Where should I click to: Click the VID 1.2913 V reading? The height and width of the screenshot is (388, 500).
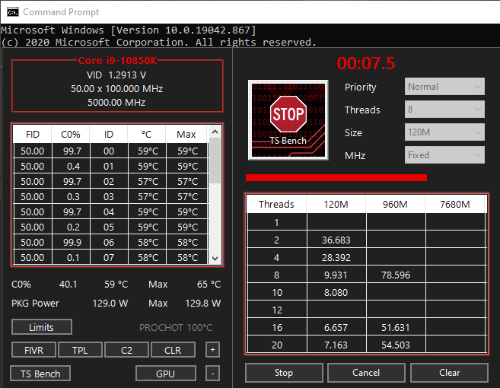[x=116, y=75]
